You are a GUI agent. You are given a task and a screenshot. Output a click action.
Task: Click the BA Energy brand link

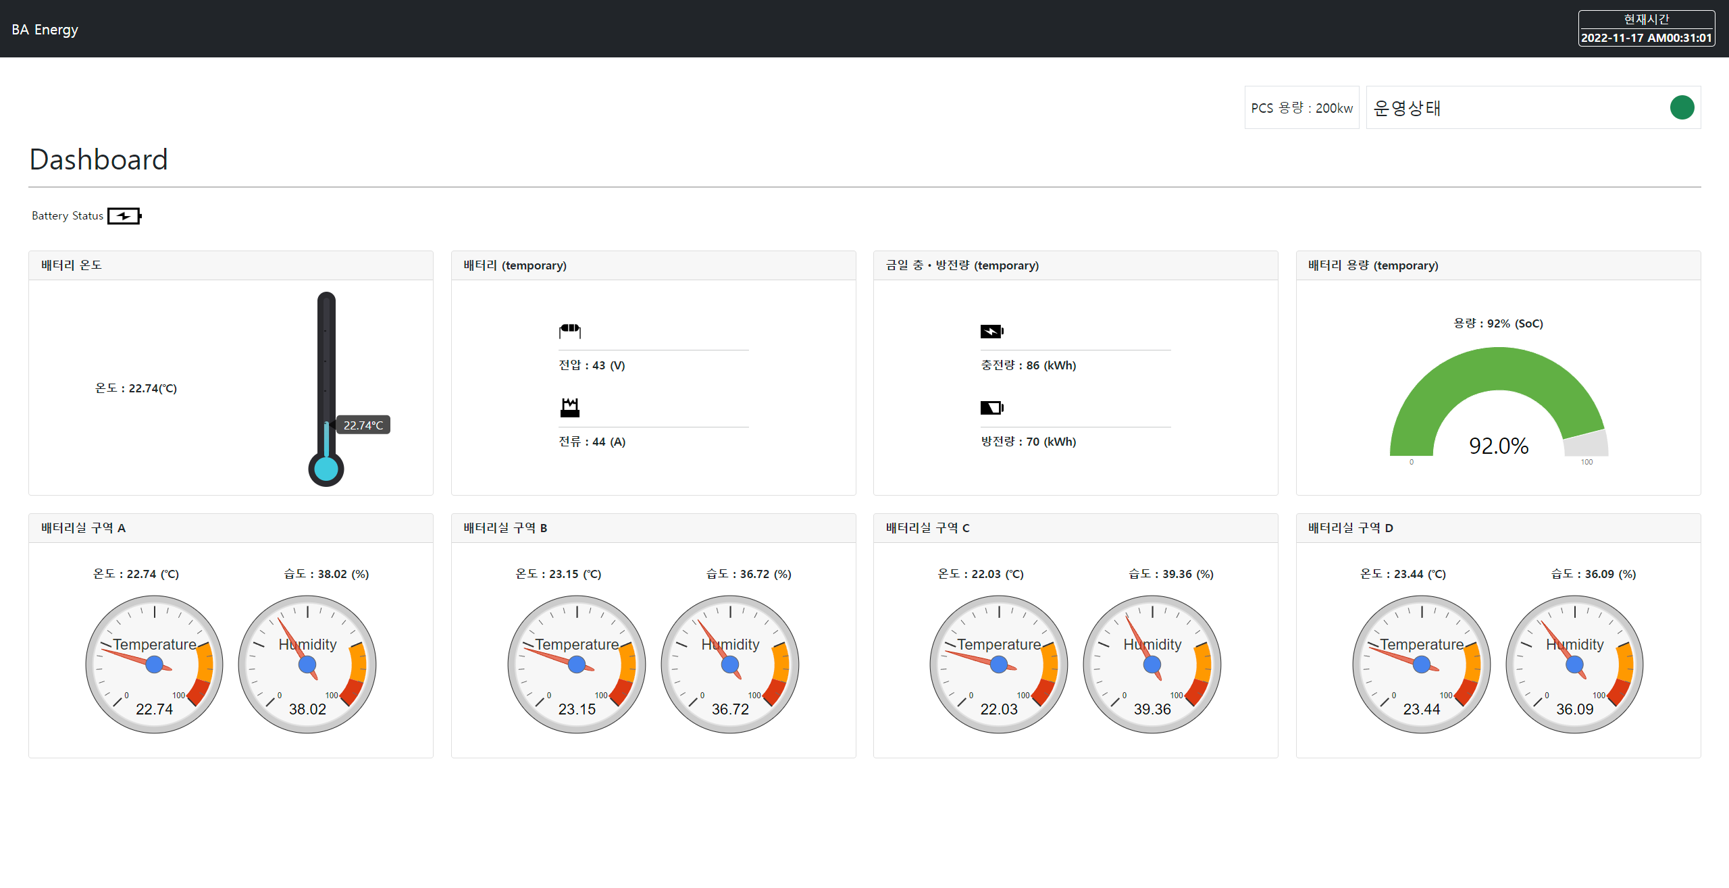coord(45,30)
